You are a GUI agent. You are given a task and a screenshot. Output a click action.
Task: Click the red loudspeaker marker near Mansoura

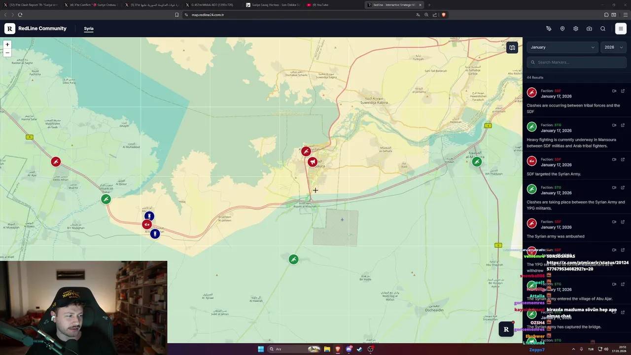click(x=313, y=162)
